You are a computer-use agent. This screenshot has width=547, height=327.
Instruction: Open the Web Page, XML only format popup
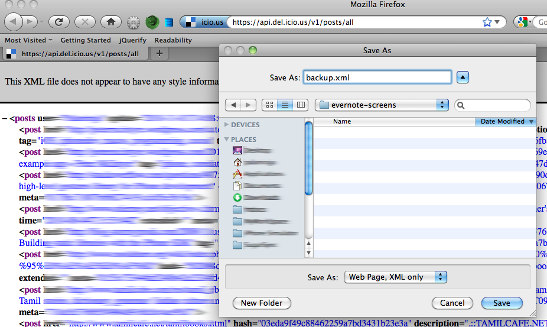[x=396, y=277]
